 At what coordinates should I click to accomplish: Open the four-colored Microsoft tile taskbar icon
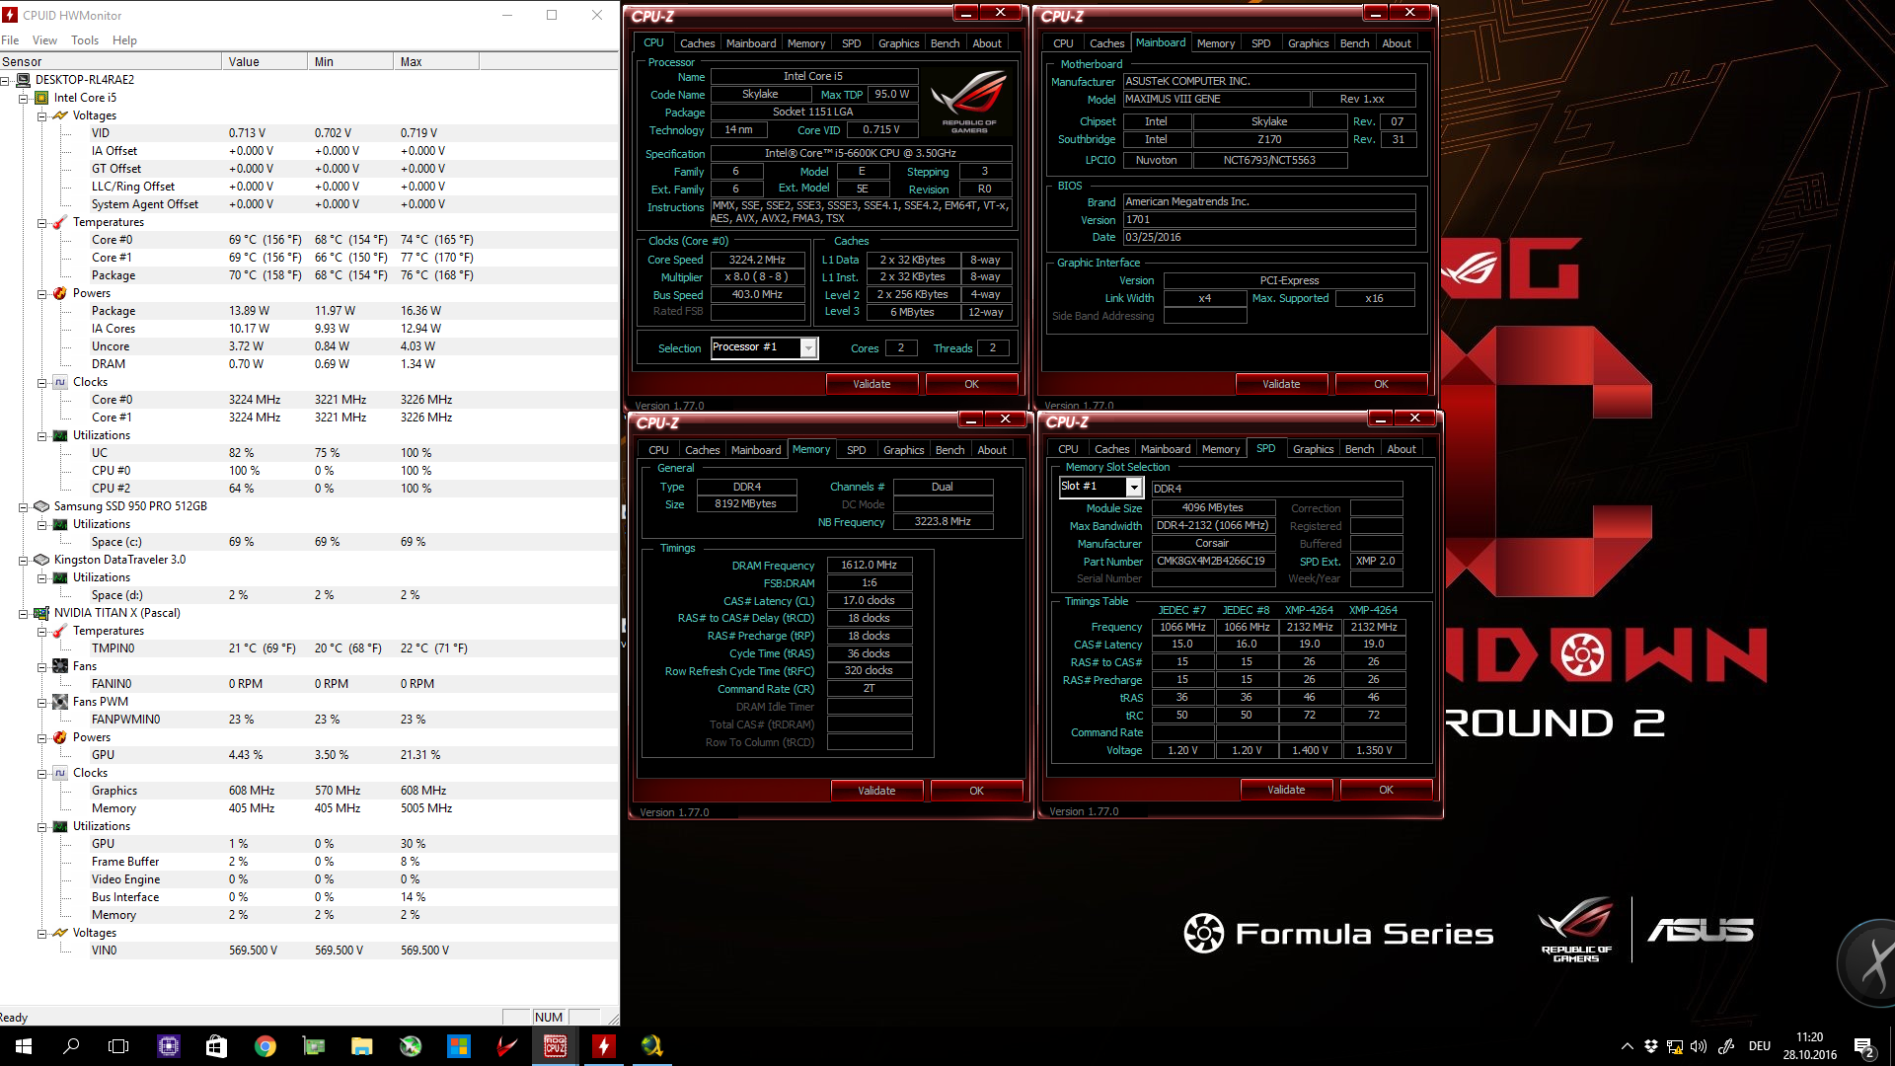pyautogui.click(x=459, y=1046)
